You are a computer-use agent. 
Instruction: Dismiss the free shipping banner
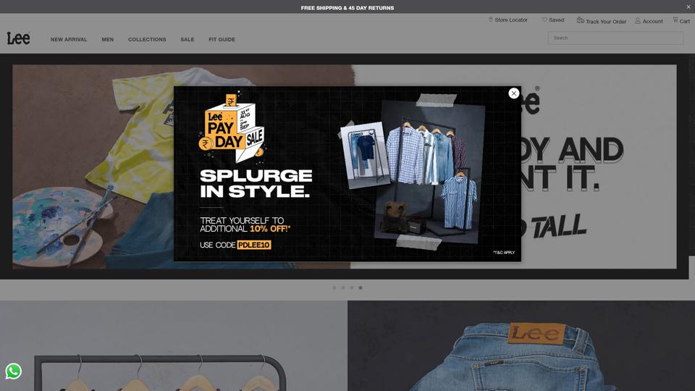(688, 7)
